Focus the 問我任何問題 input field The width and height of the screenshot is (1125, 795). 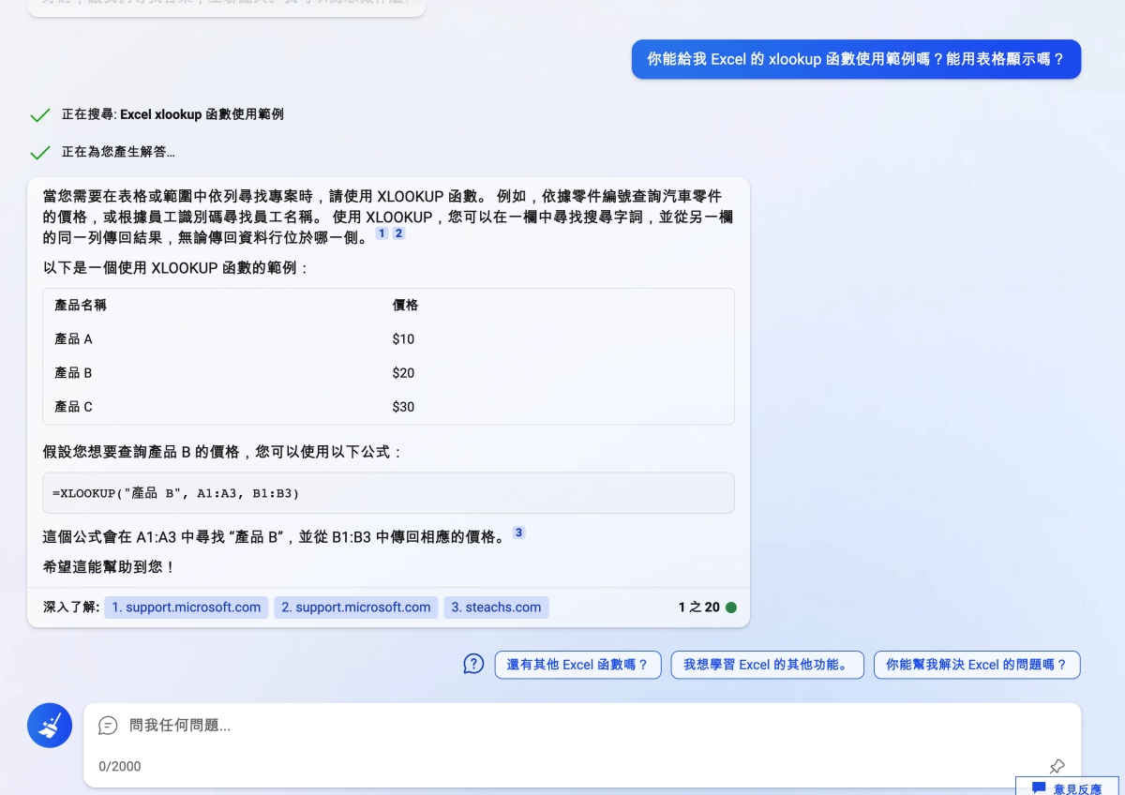[x=581, y=726]
